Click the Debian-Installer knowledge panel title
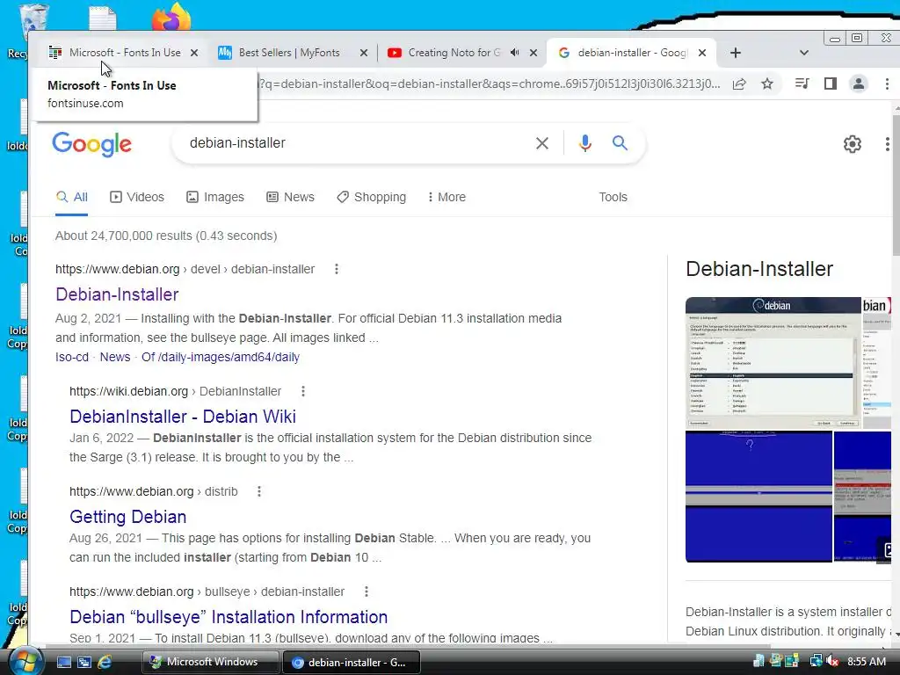The height and width of the screenshot is (675, 900). (x=758, y=269)
